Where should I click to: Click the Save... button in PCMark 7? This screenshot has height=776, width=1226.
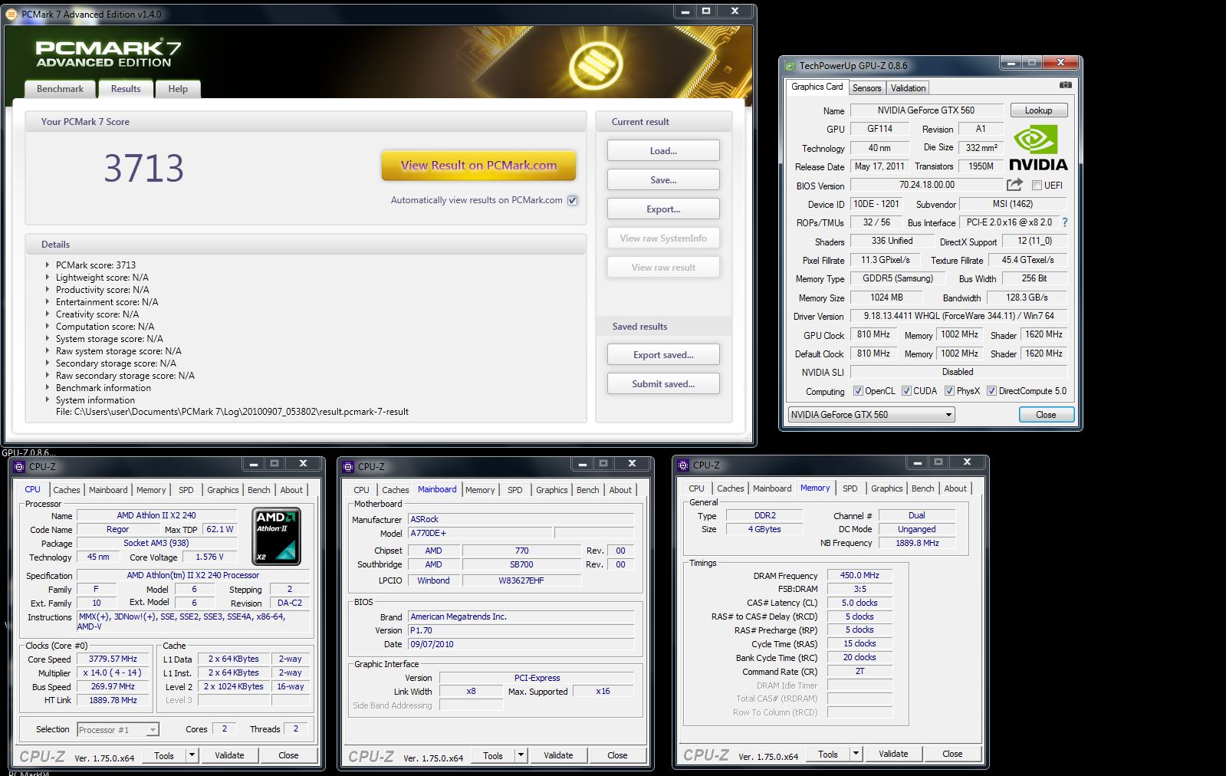point(663,180)
